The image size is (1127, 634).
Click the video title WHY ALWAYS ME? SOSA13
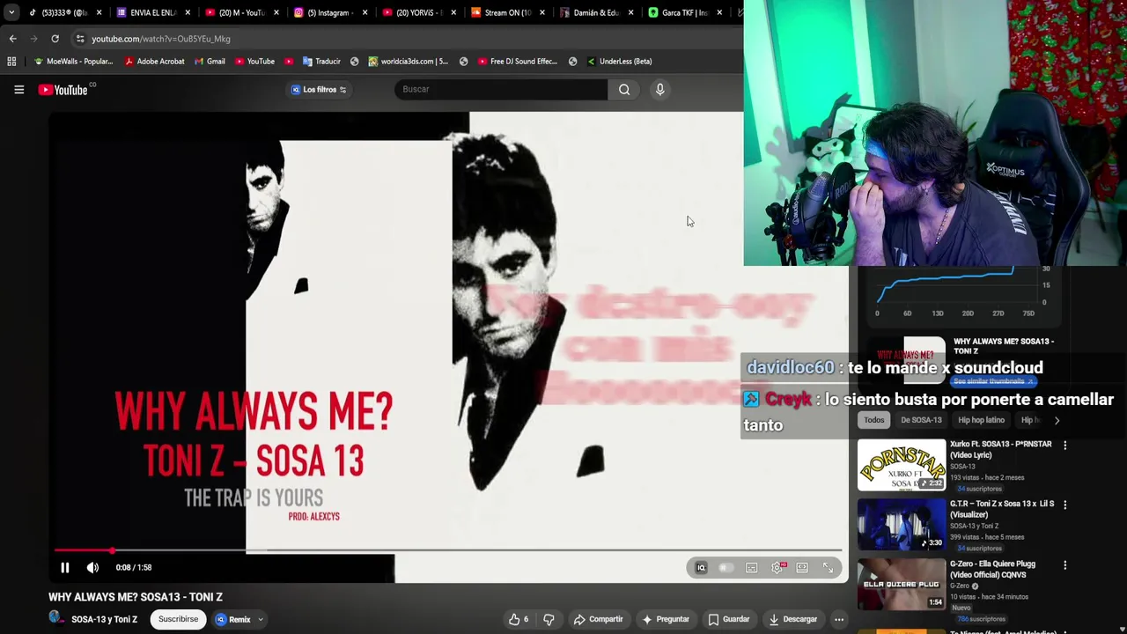[136, 597]
